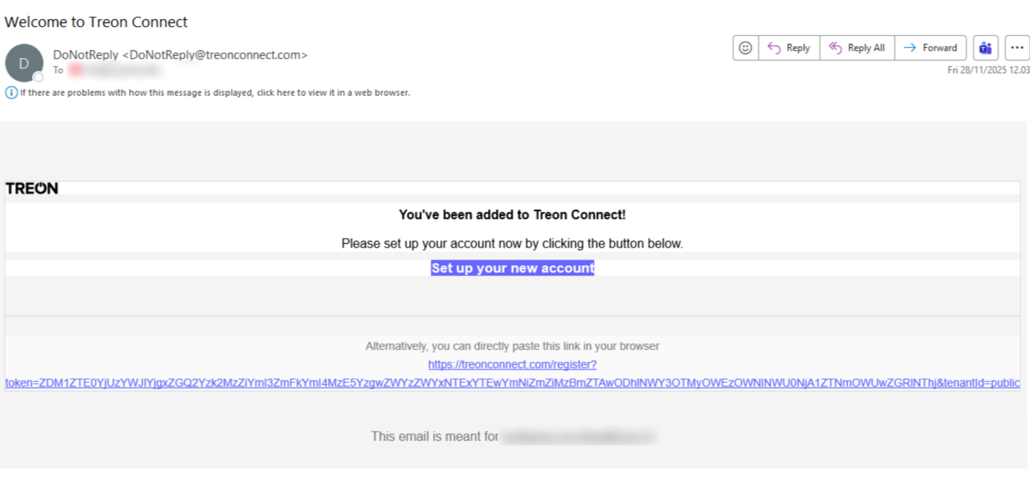The height and width of the screenshot is (482, 1030).
Task: Click the blurred recipient in the To field
Action: click(x=115, y=70)
